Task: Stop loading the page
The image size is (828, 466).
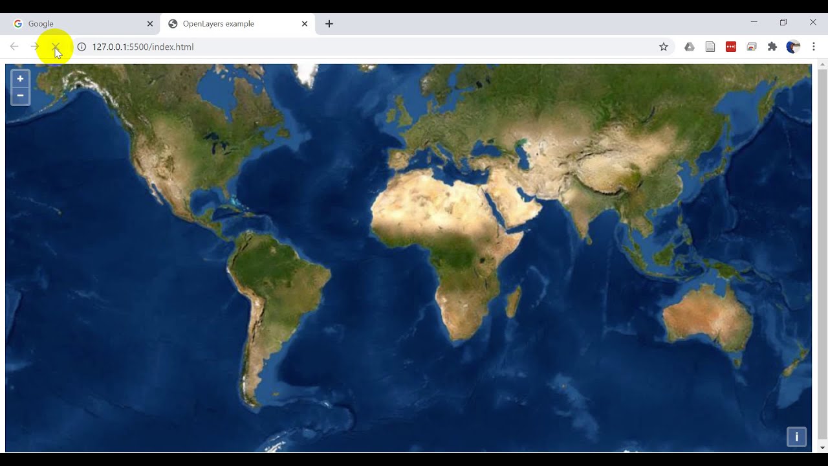Action: pos(56,47)
